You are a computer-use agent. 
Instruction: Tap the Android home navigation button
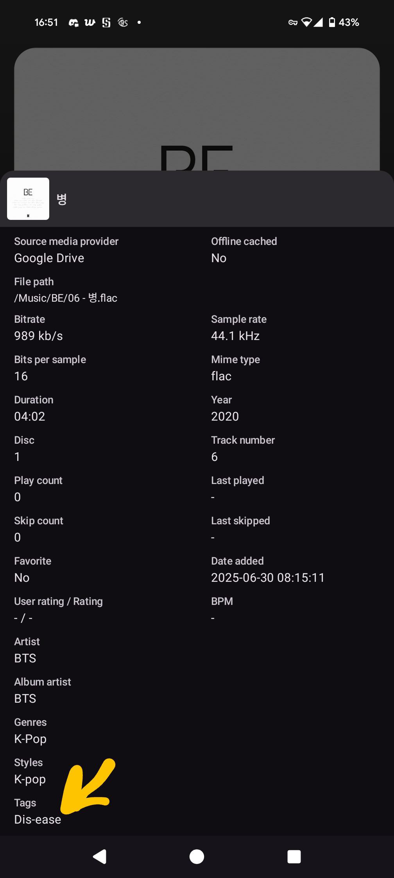(x=197, y=857)
